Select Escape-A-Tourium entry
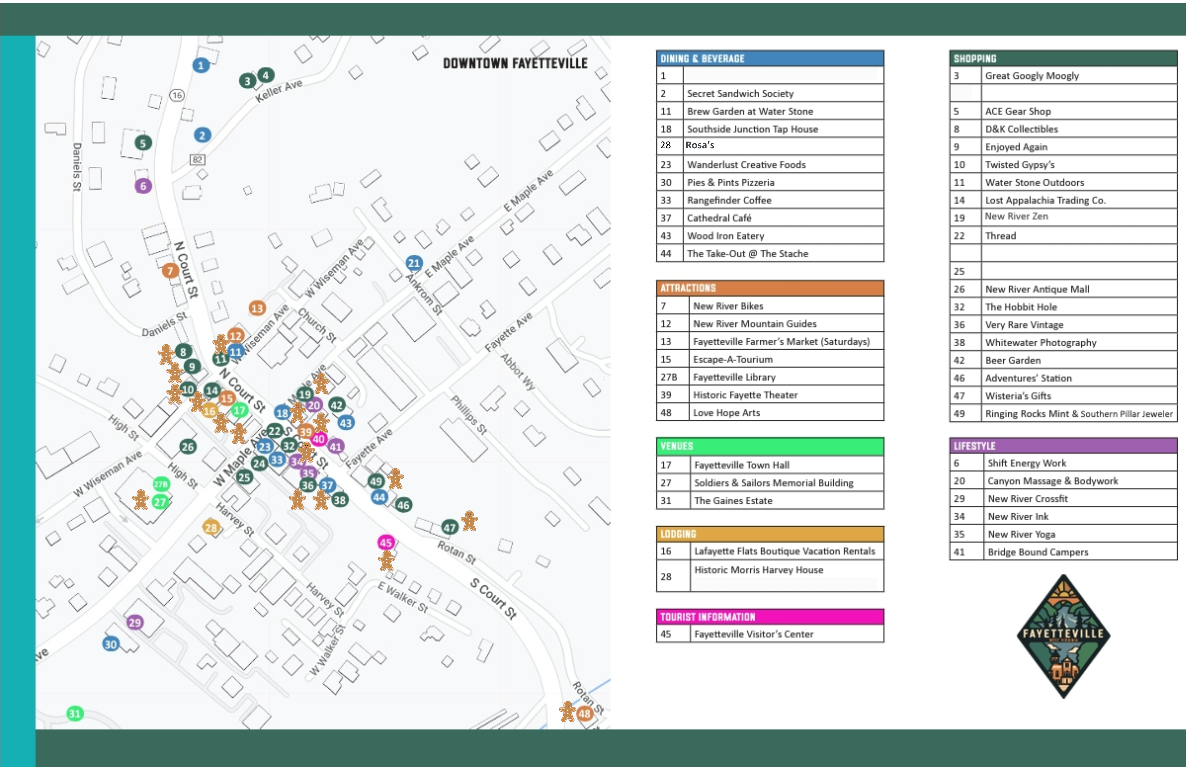 (x=770, y=359)
